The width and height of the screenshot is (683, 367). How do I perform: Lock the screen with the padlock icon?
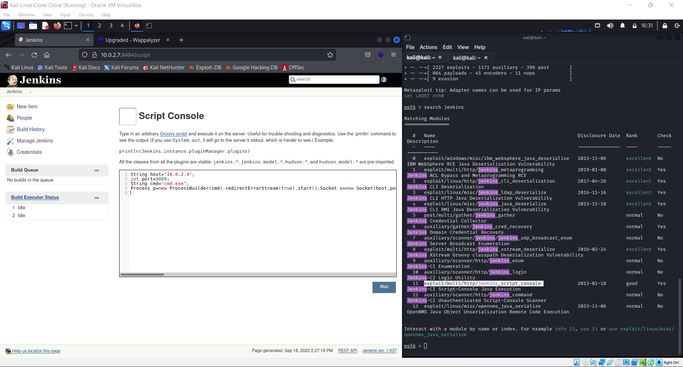665,25
